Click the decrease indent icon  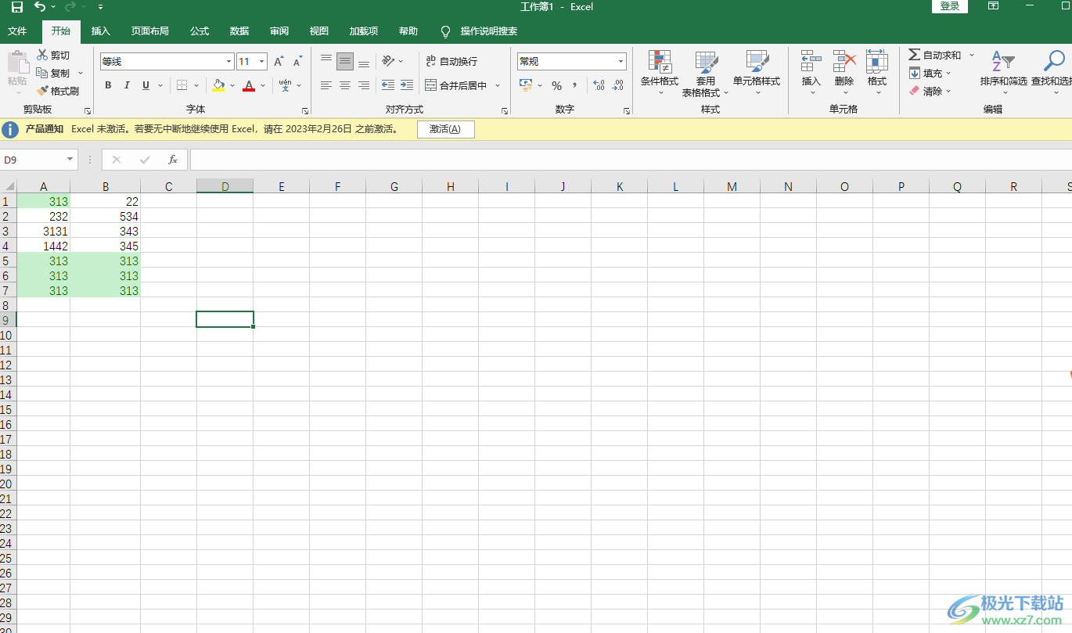(x=388, y=85)
